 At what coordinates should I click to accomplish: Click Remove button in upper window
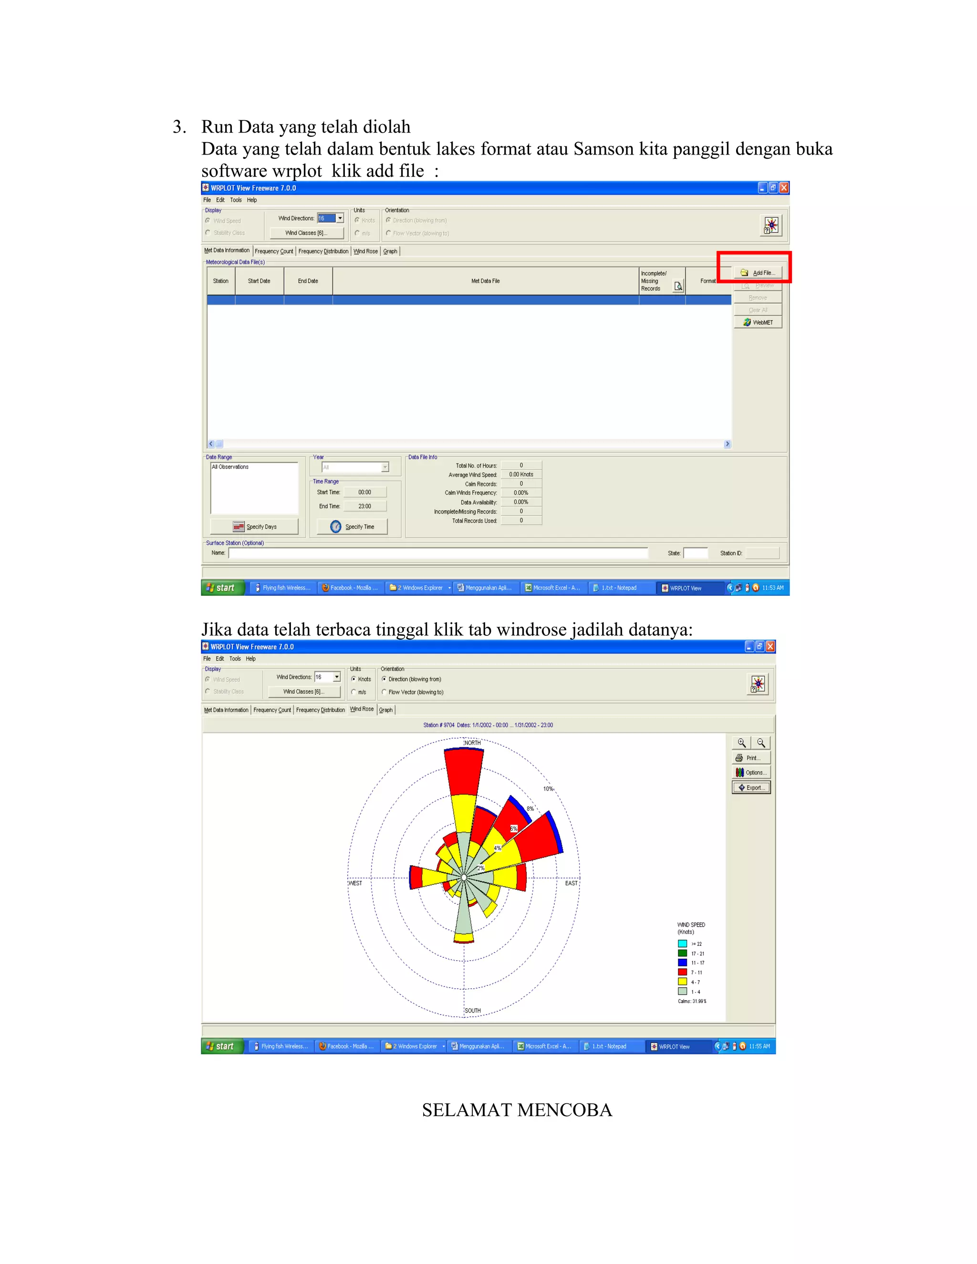pos(758,298)
